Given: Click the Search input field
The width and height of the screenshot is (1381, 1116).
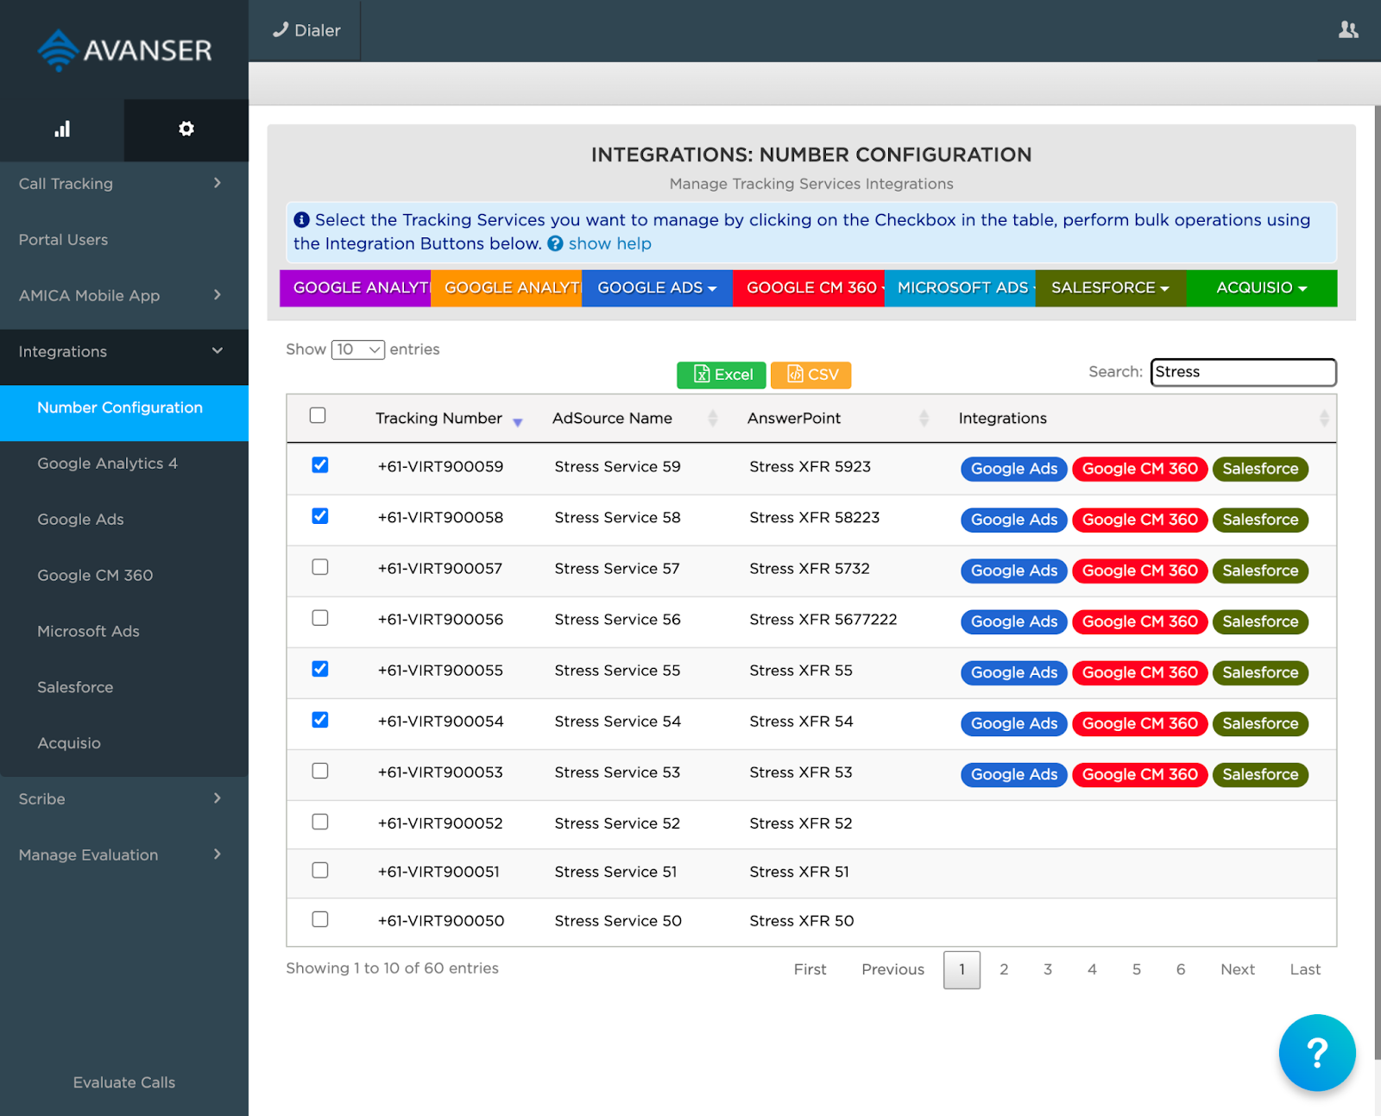Looking at the screenshot, I should click(1242, 372).
